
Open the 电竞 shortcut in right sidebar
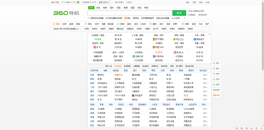click(x=216, y=84)
